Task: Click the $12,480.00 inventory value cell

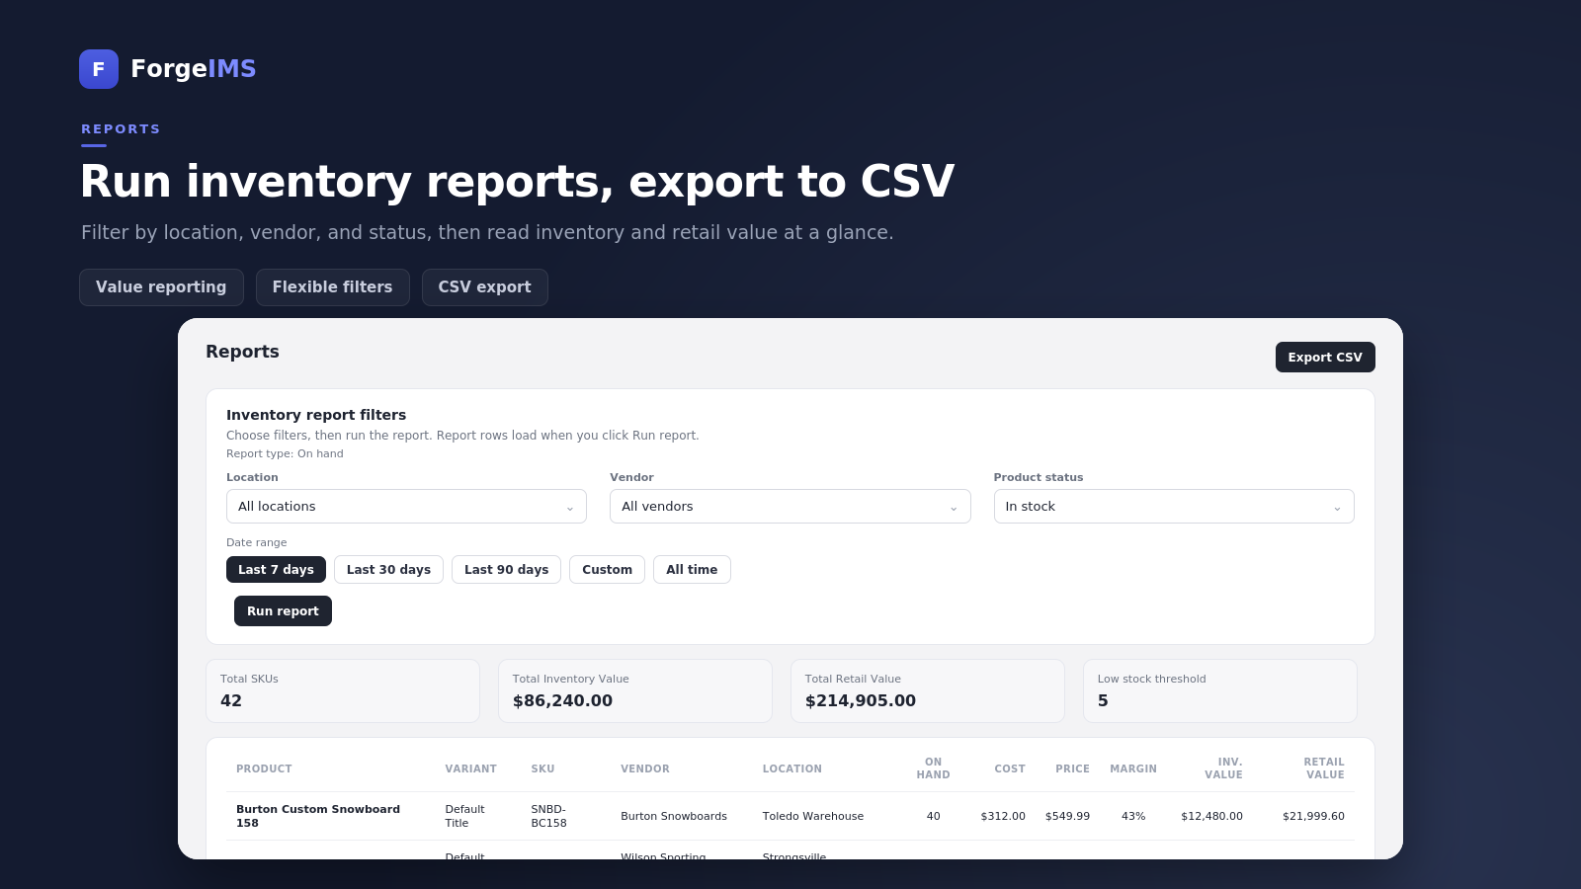Action: 1211,816
